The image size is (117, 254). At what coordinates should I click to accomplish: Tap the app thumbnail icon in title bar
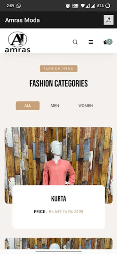click(x=109, y=20)
